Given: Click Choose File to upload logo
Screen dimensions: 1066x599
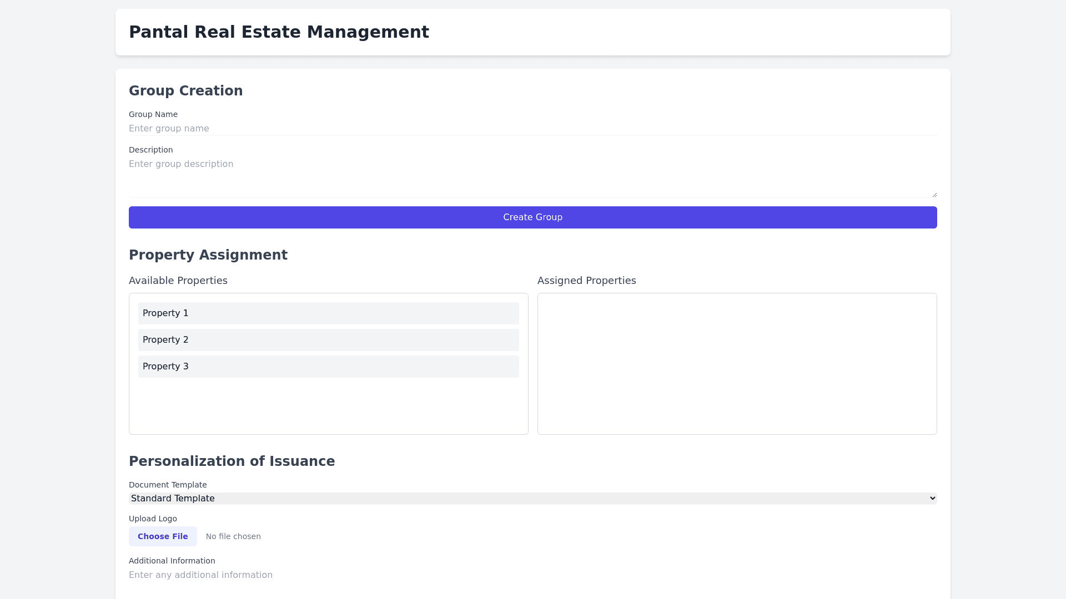Looking at the screenshot, I should click(x=163, y=536).
